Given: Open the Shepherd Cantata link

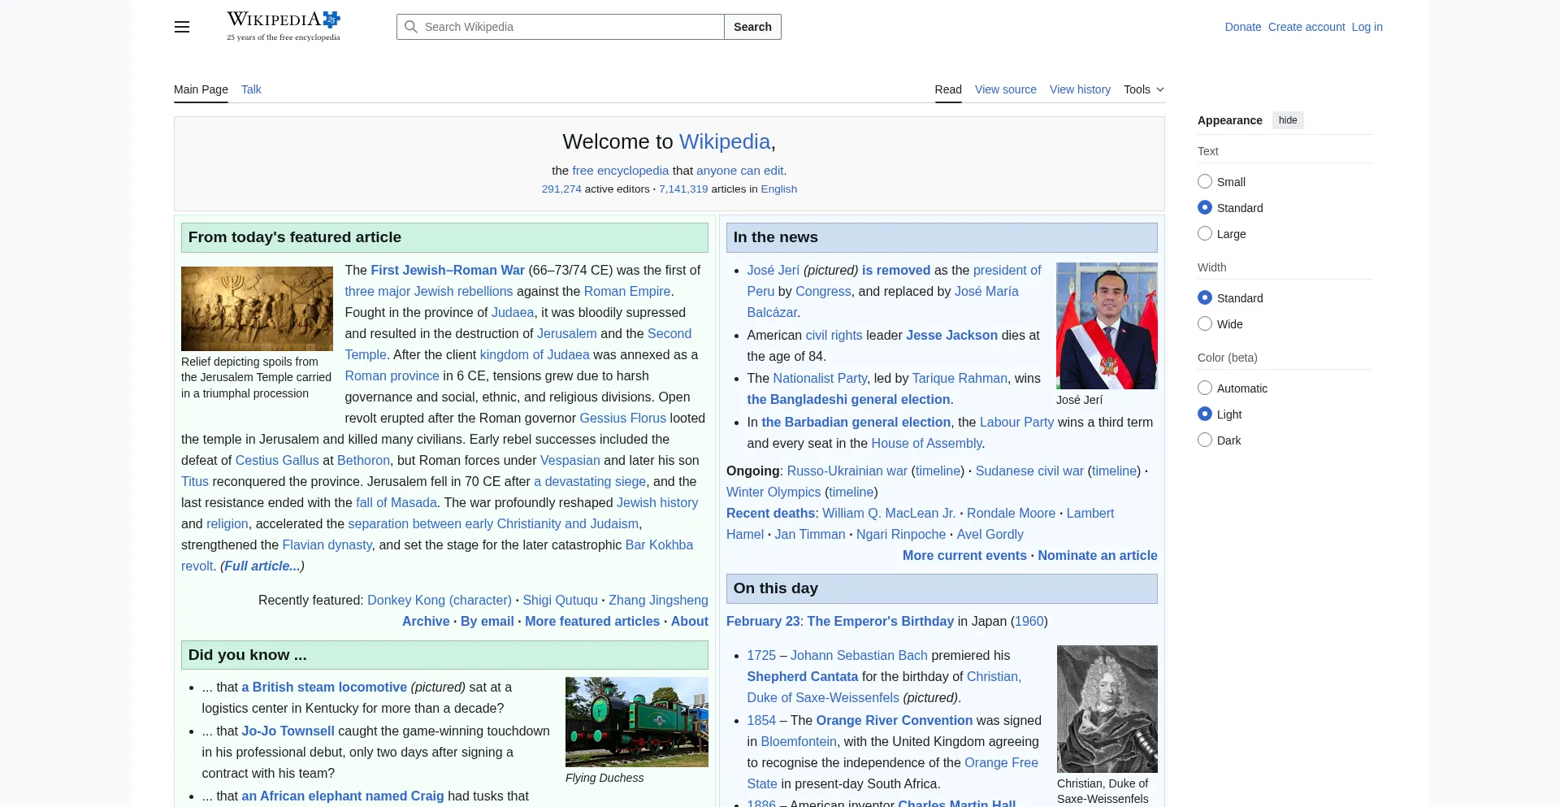Looking at the screenshot, I should pos(803,676).
